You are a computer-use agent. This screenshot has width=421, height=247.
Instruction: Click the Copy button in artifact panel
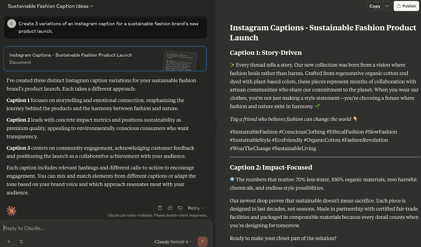pos(375,6)
